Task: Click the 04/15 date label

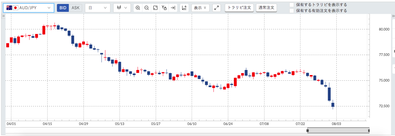Action: click(47, 124)
